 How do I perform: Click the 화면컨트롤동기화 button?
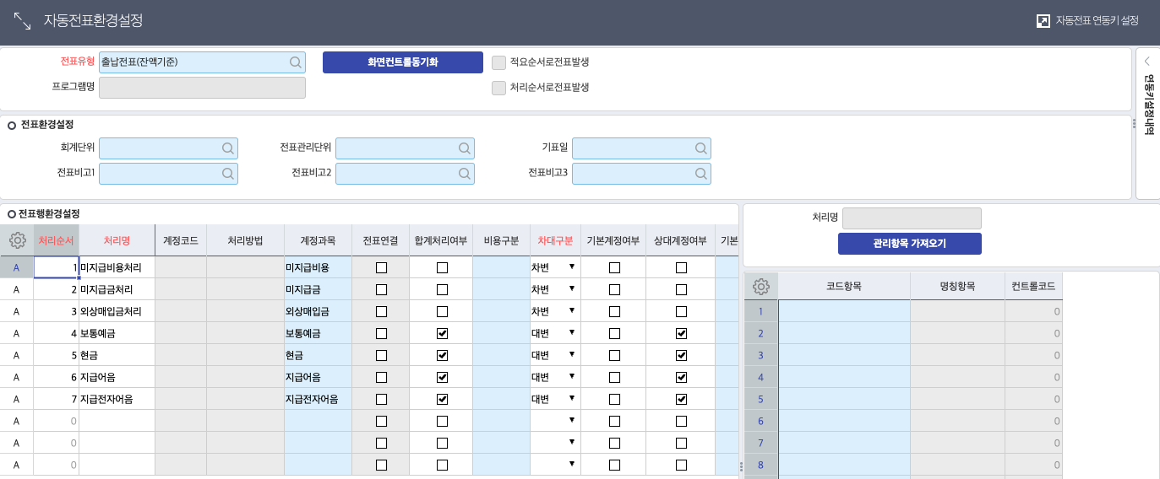402,62
